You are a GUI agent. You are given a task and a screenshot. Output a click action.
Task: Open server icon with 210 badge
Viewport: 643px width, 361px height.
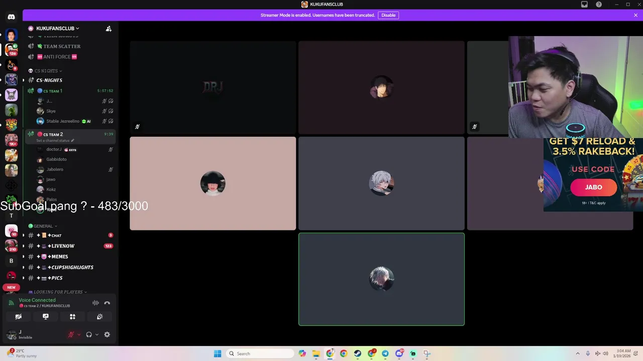pos(11,246)
